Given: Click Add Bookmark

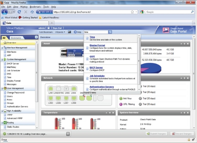Looking at the screenshot, I should pyautogui.click(x=46, y=32).
